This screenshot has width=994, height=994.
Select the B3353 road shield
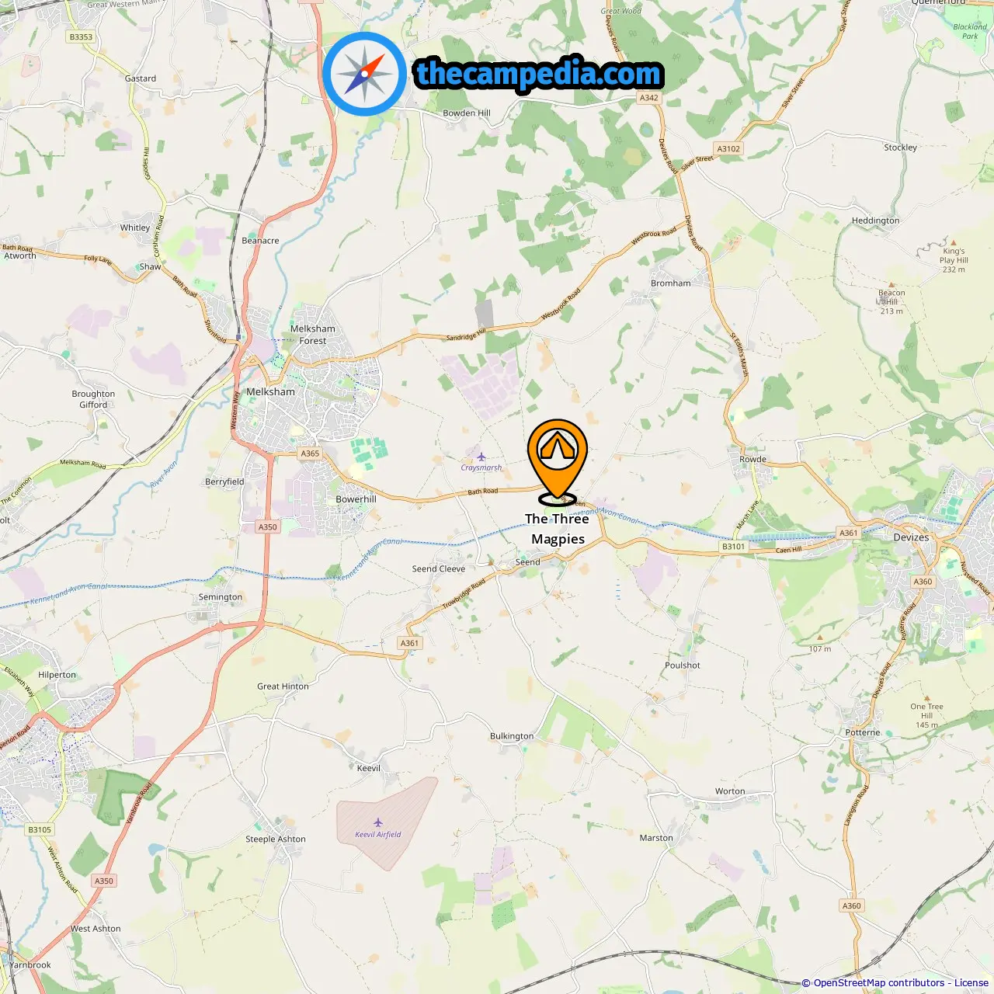81,36
